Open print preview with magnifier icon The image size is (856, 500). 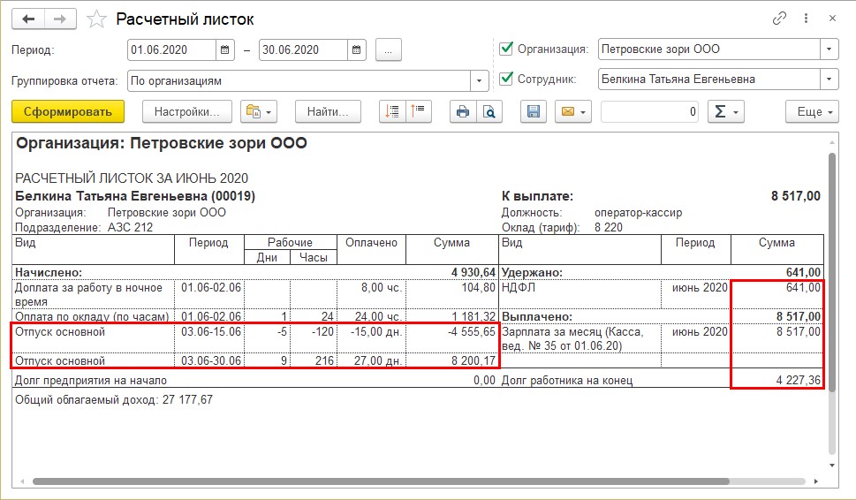(x=489, y=111)
